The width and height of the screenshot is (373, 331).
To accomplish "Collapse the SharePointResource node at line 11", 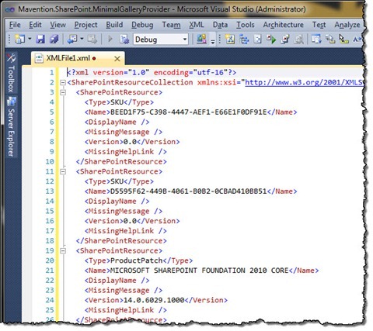I will tap(63, 171).
